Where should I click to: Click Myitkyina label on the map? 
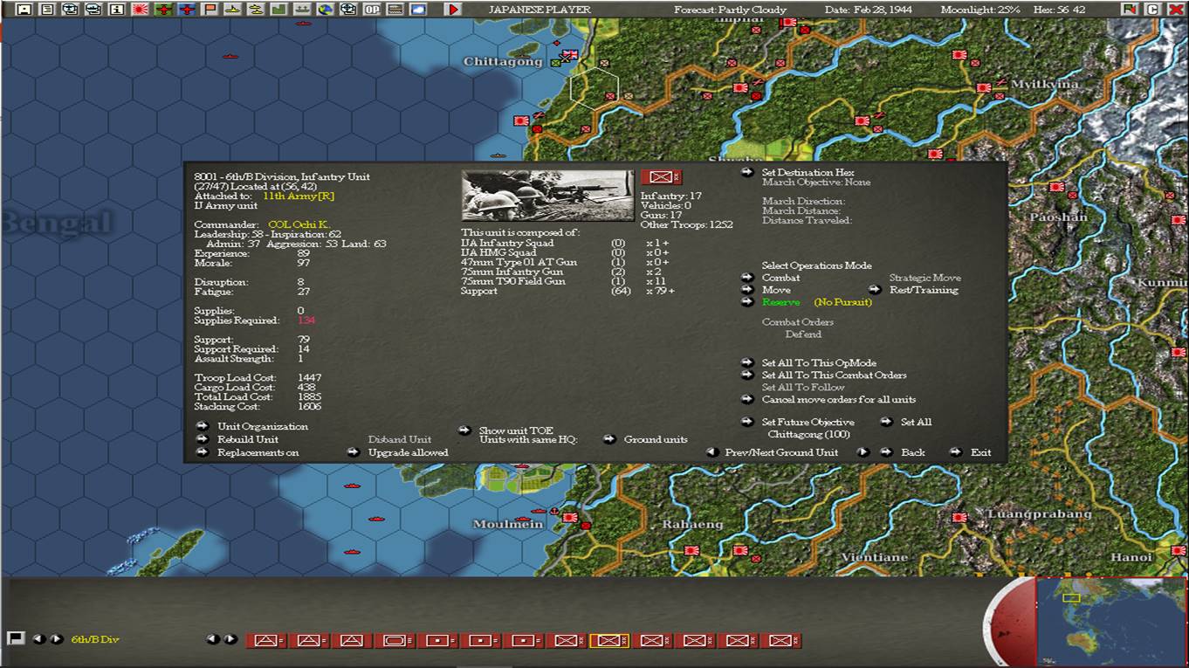pyautogui.click(x=1044, y=85)
